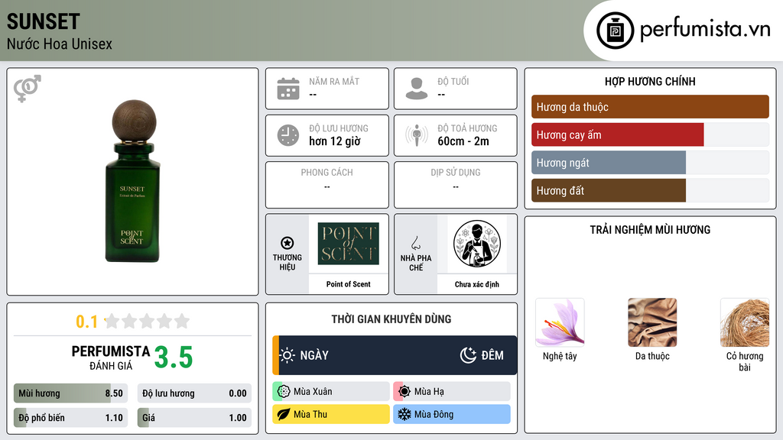Viewport: 783px width, 440px height.
Task: Click the calendar icon for Năm ra mắt
Action: [288, 89]
